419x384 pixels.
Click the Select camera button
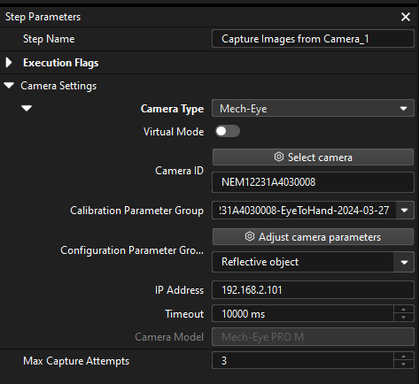pos(313,157)
